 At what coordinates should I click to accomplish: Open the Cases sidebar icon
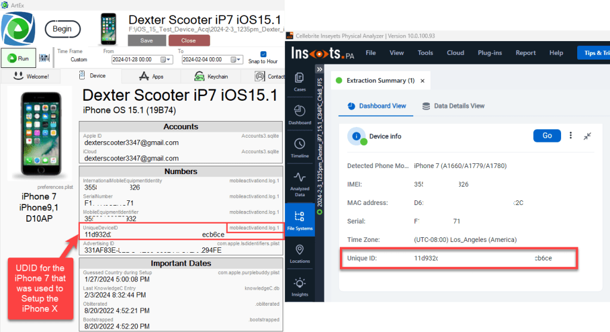[x=299, y=81]
